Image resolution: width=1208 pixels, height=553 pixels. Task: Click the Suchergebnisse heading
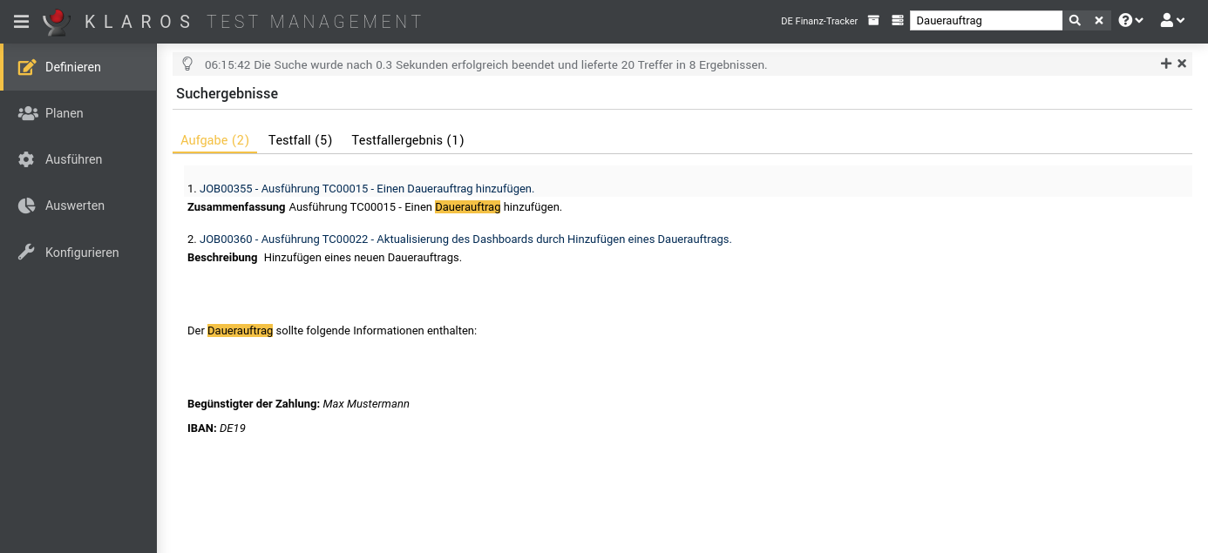tap(227, 93)
